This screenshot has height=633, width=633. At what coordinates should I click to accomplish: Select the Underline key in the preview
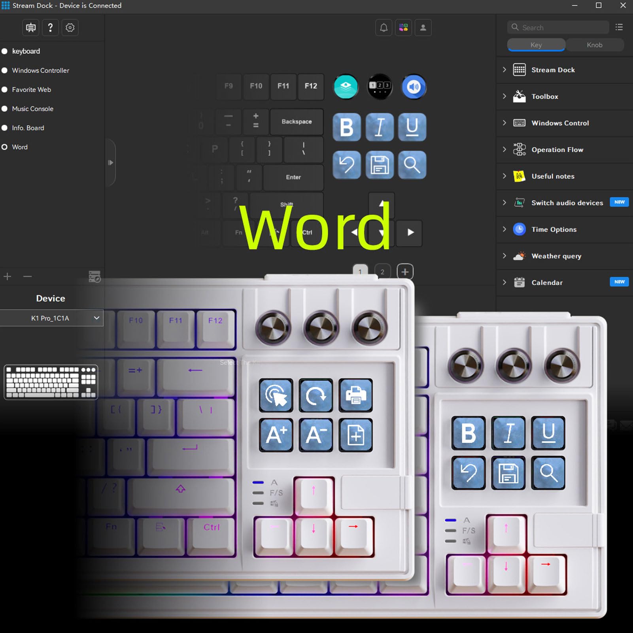coord(412,127)
